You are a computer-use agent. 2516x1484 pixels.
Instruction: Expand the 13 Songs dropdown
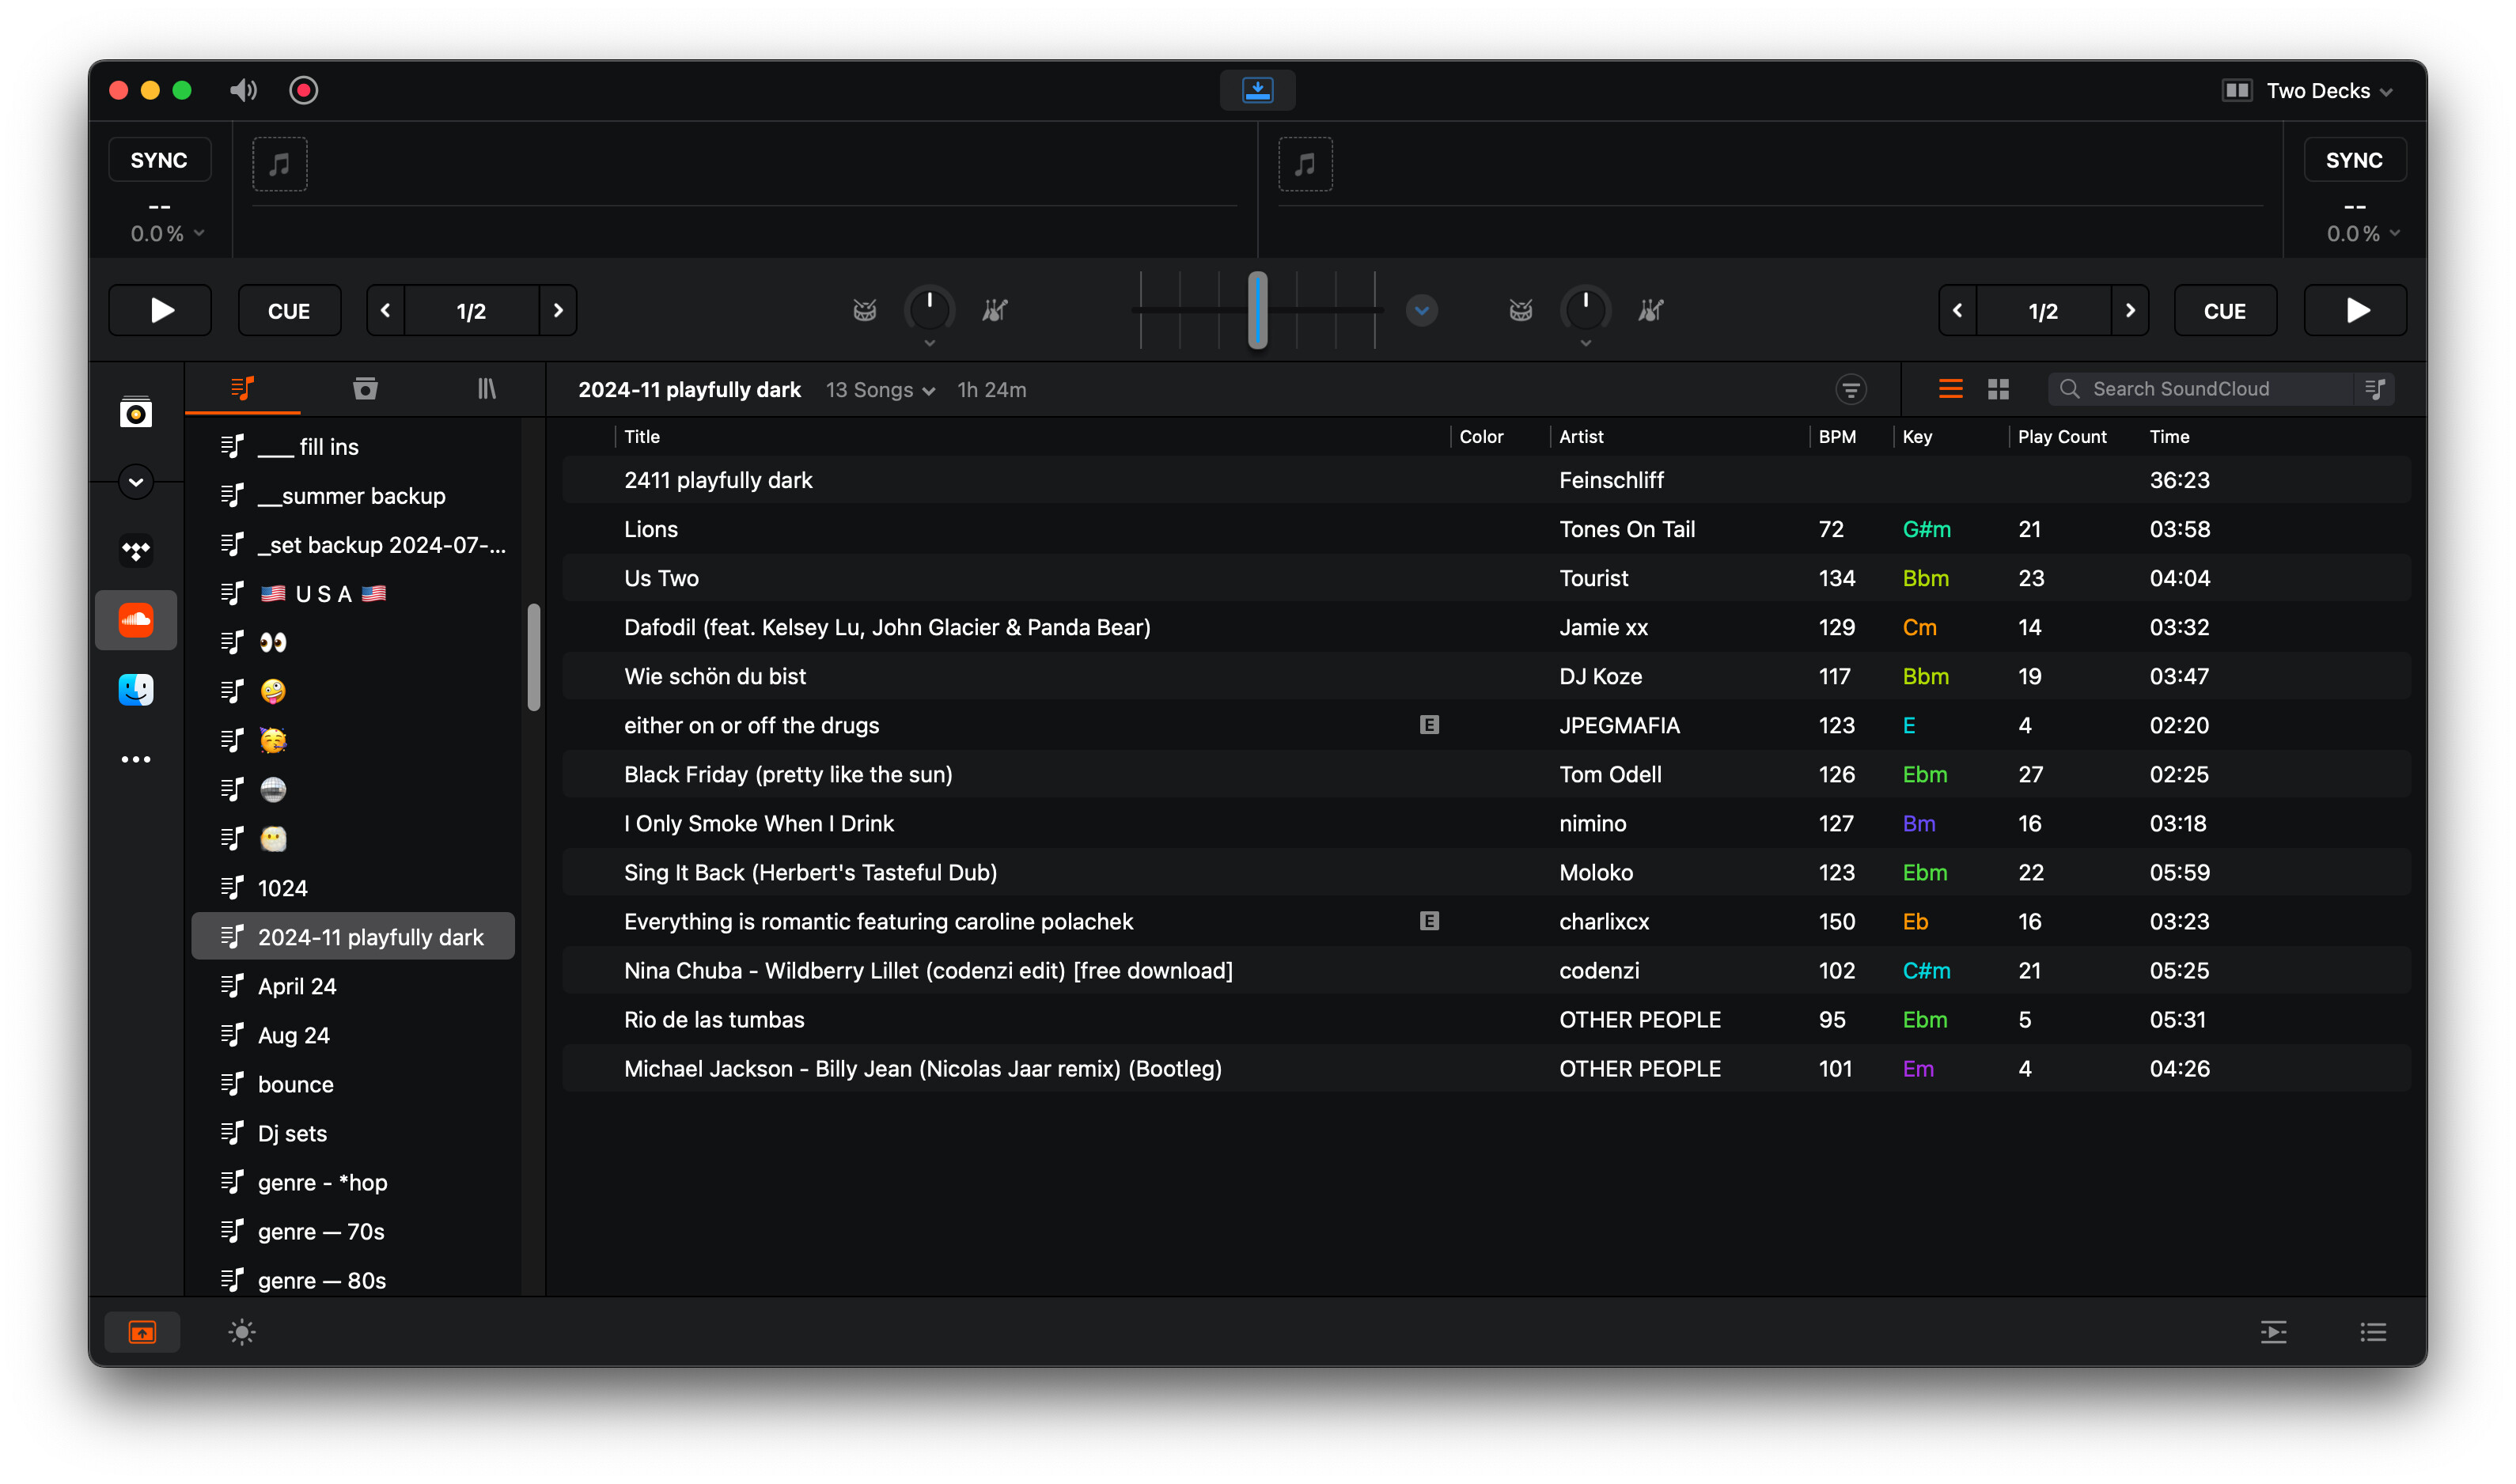(x=880, y=390)
